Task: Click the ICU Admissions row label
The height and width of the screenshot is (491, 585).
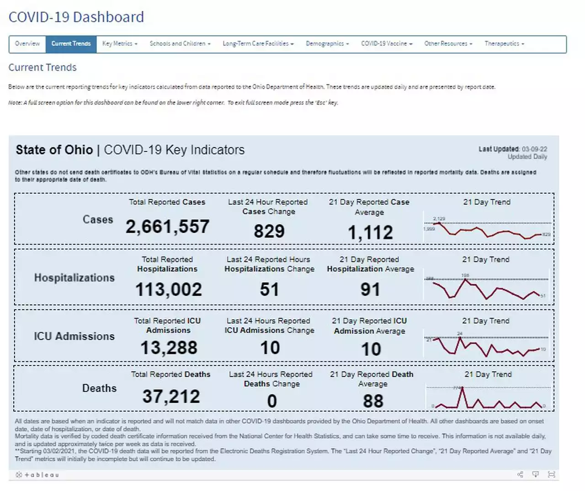Action: point(74,336)
